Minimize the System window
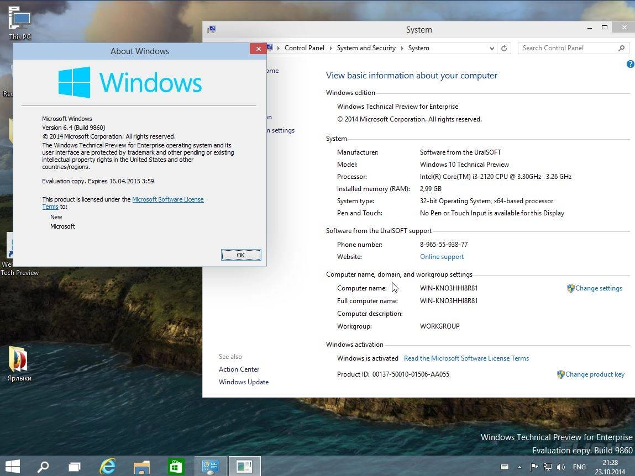Viewport: 635px width, 476px height. tap(590, 28)
